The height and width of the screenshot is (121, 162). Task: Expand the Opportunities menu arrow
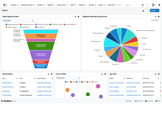[68, 5]
